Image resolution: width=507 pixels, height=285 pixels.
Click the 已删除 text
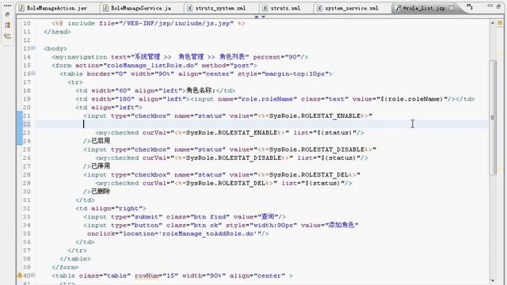point(101,192)
